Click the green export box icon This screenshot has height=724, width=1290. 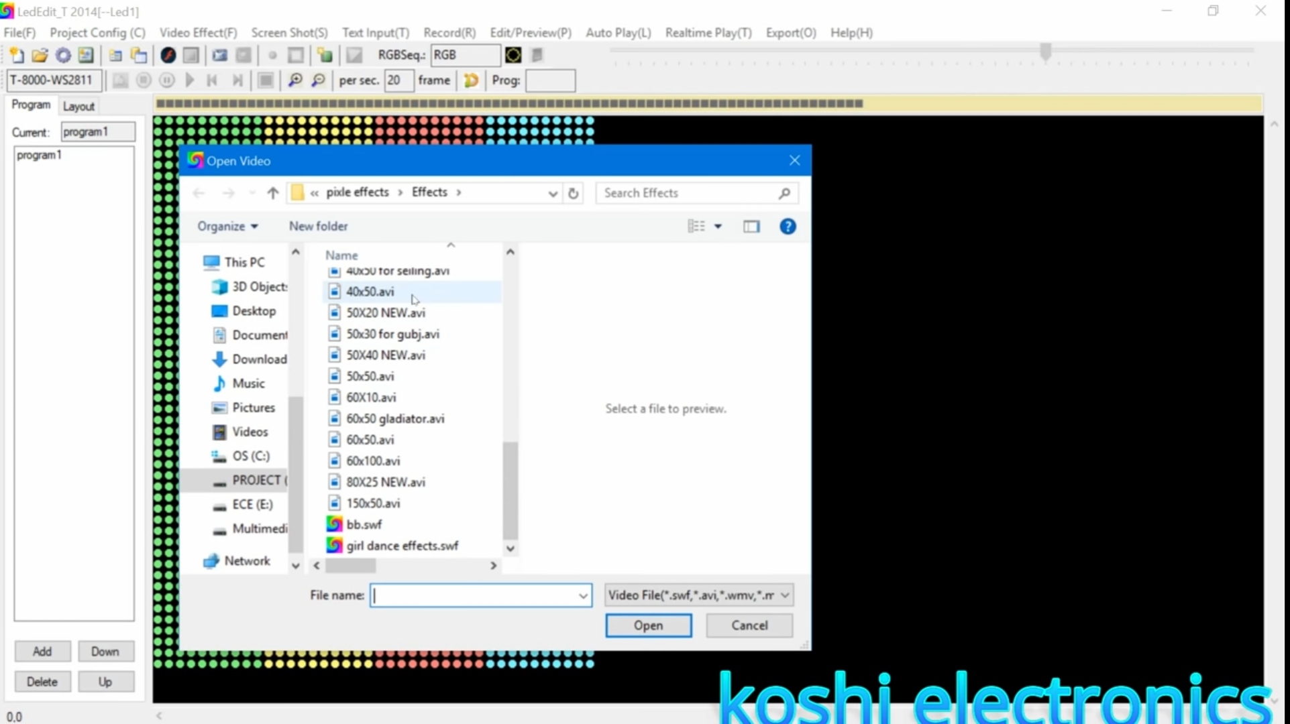325,56
